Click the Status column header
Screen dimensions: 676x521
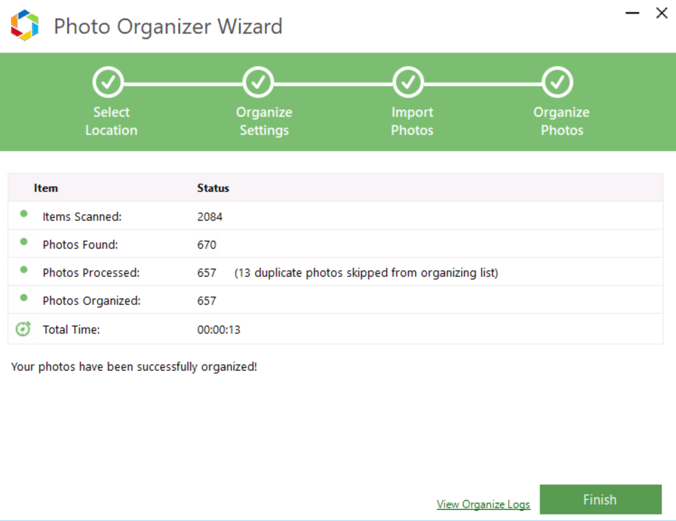(213, 188)
